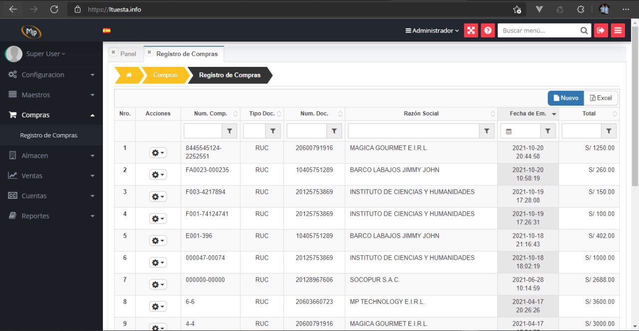Click the Compras breadcrumb
The width and height of the screenshot is (639, 331).
[165, 75]
